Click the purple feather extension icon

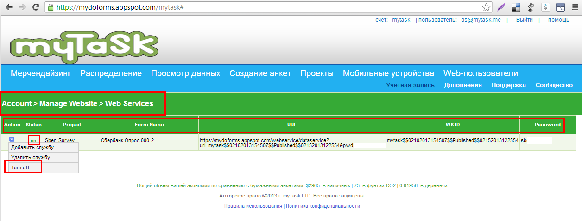tap(501, 7)
